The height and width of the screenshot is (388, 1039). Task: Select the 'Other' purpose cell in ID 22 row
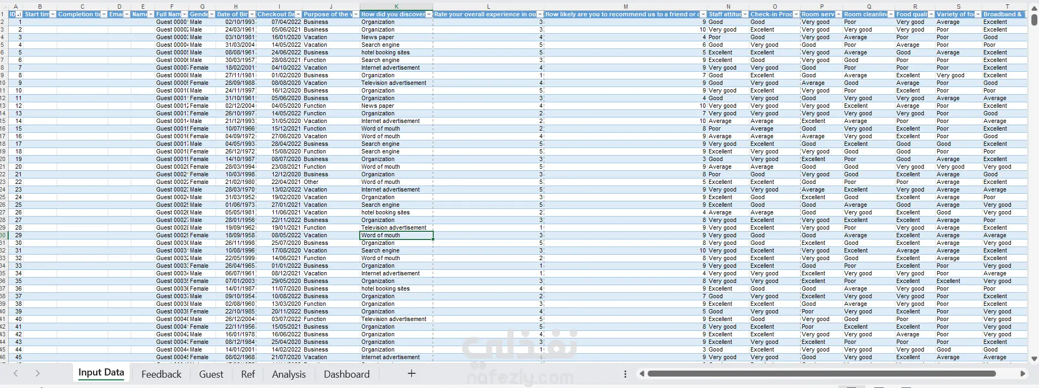click(331, 182)
